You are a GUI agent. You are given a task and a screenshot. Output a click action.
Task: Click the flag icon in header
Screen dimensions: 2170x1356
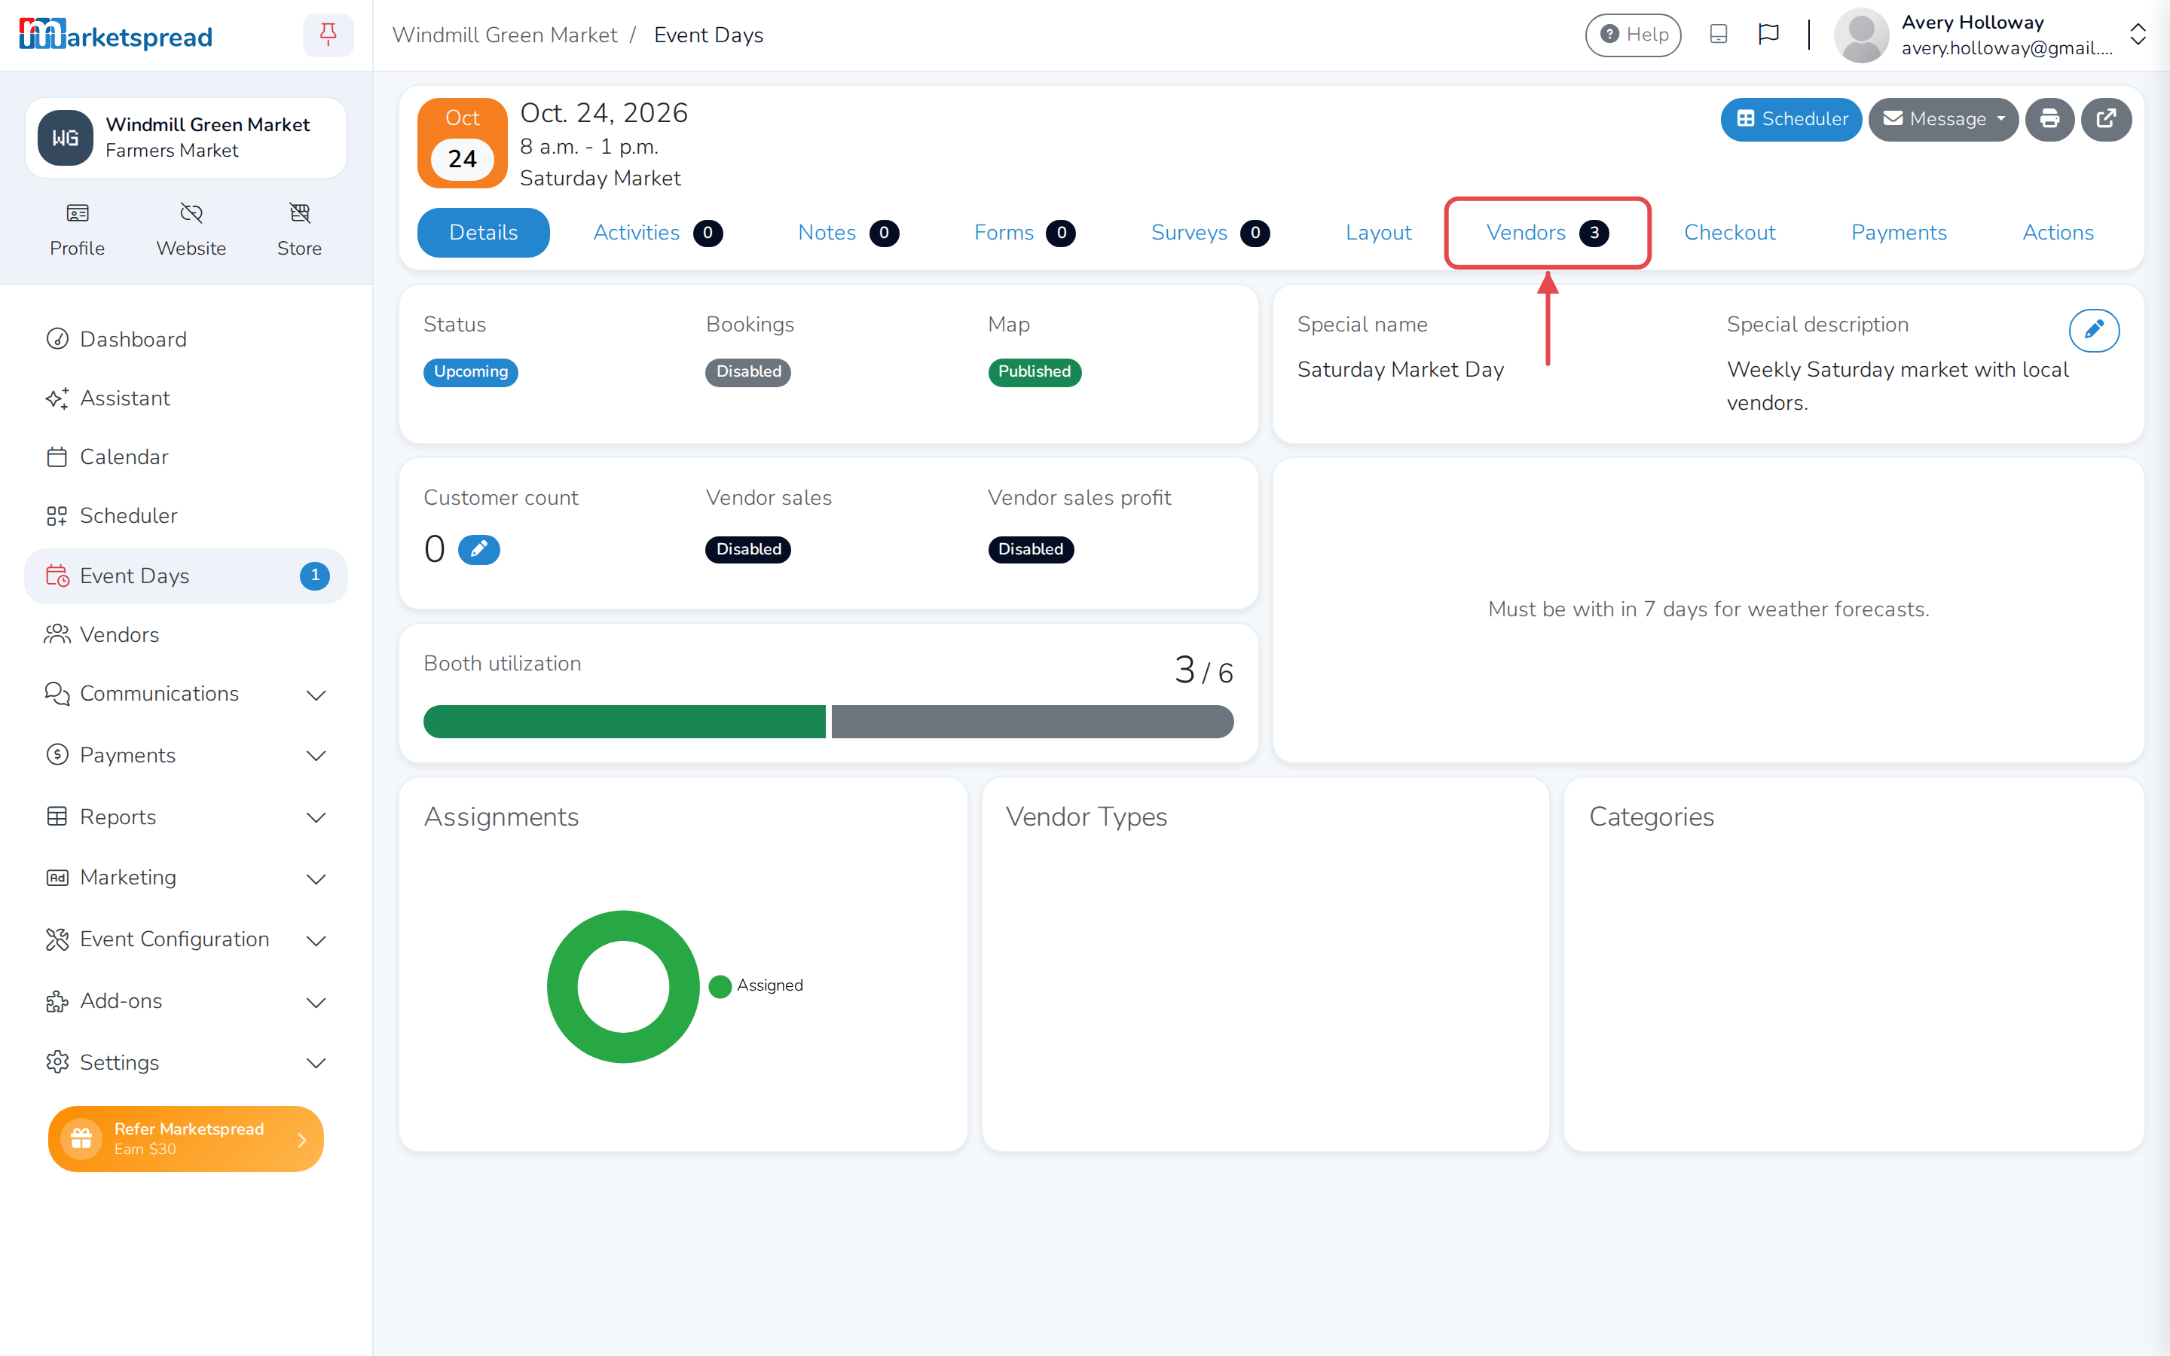coord(1768,34)
